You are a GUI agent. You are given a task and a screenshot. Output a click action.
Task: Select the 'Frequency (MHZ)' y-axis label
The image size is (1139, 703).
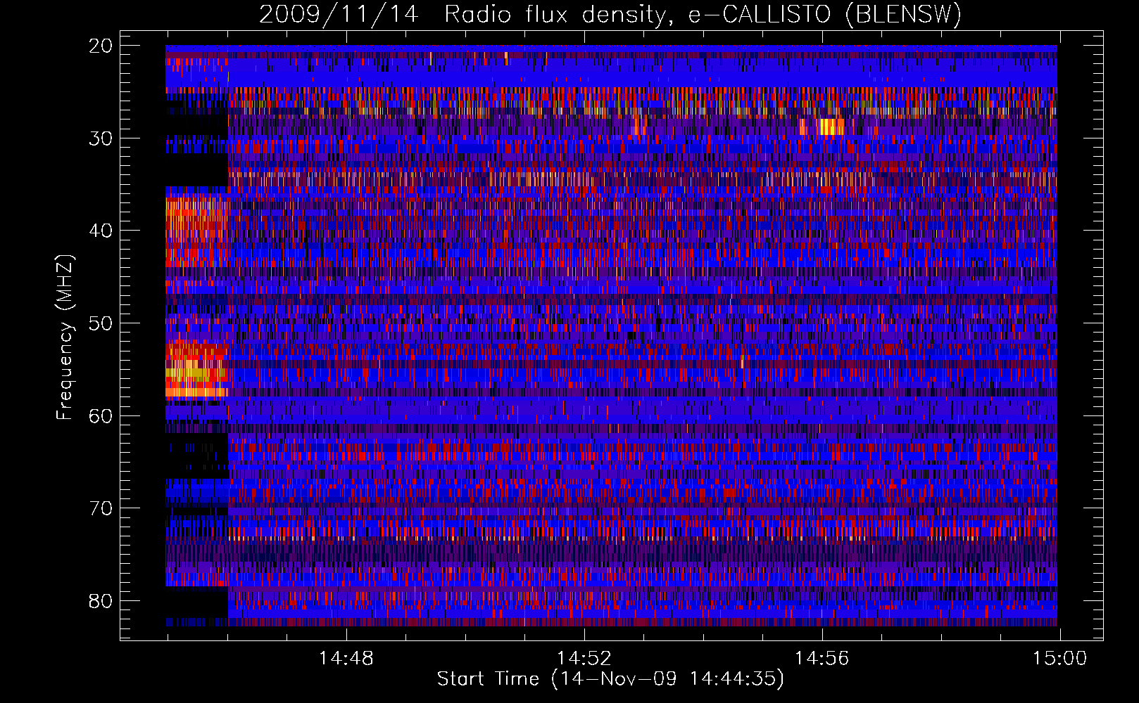[65, 337]
